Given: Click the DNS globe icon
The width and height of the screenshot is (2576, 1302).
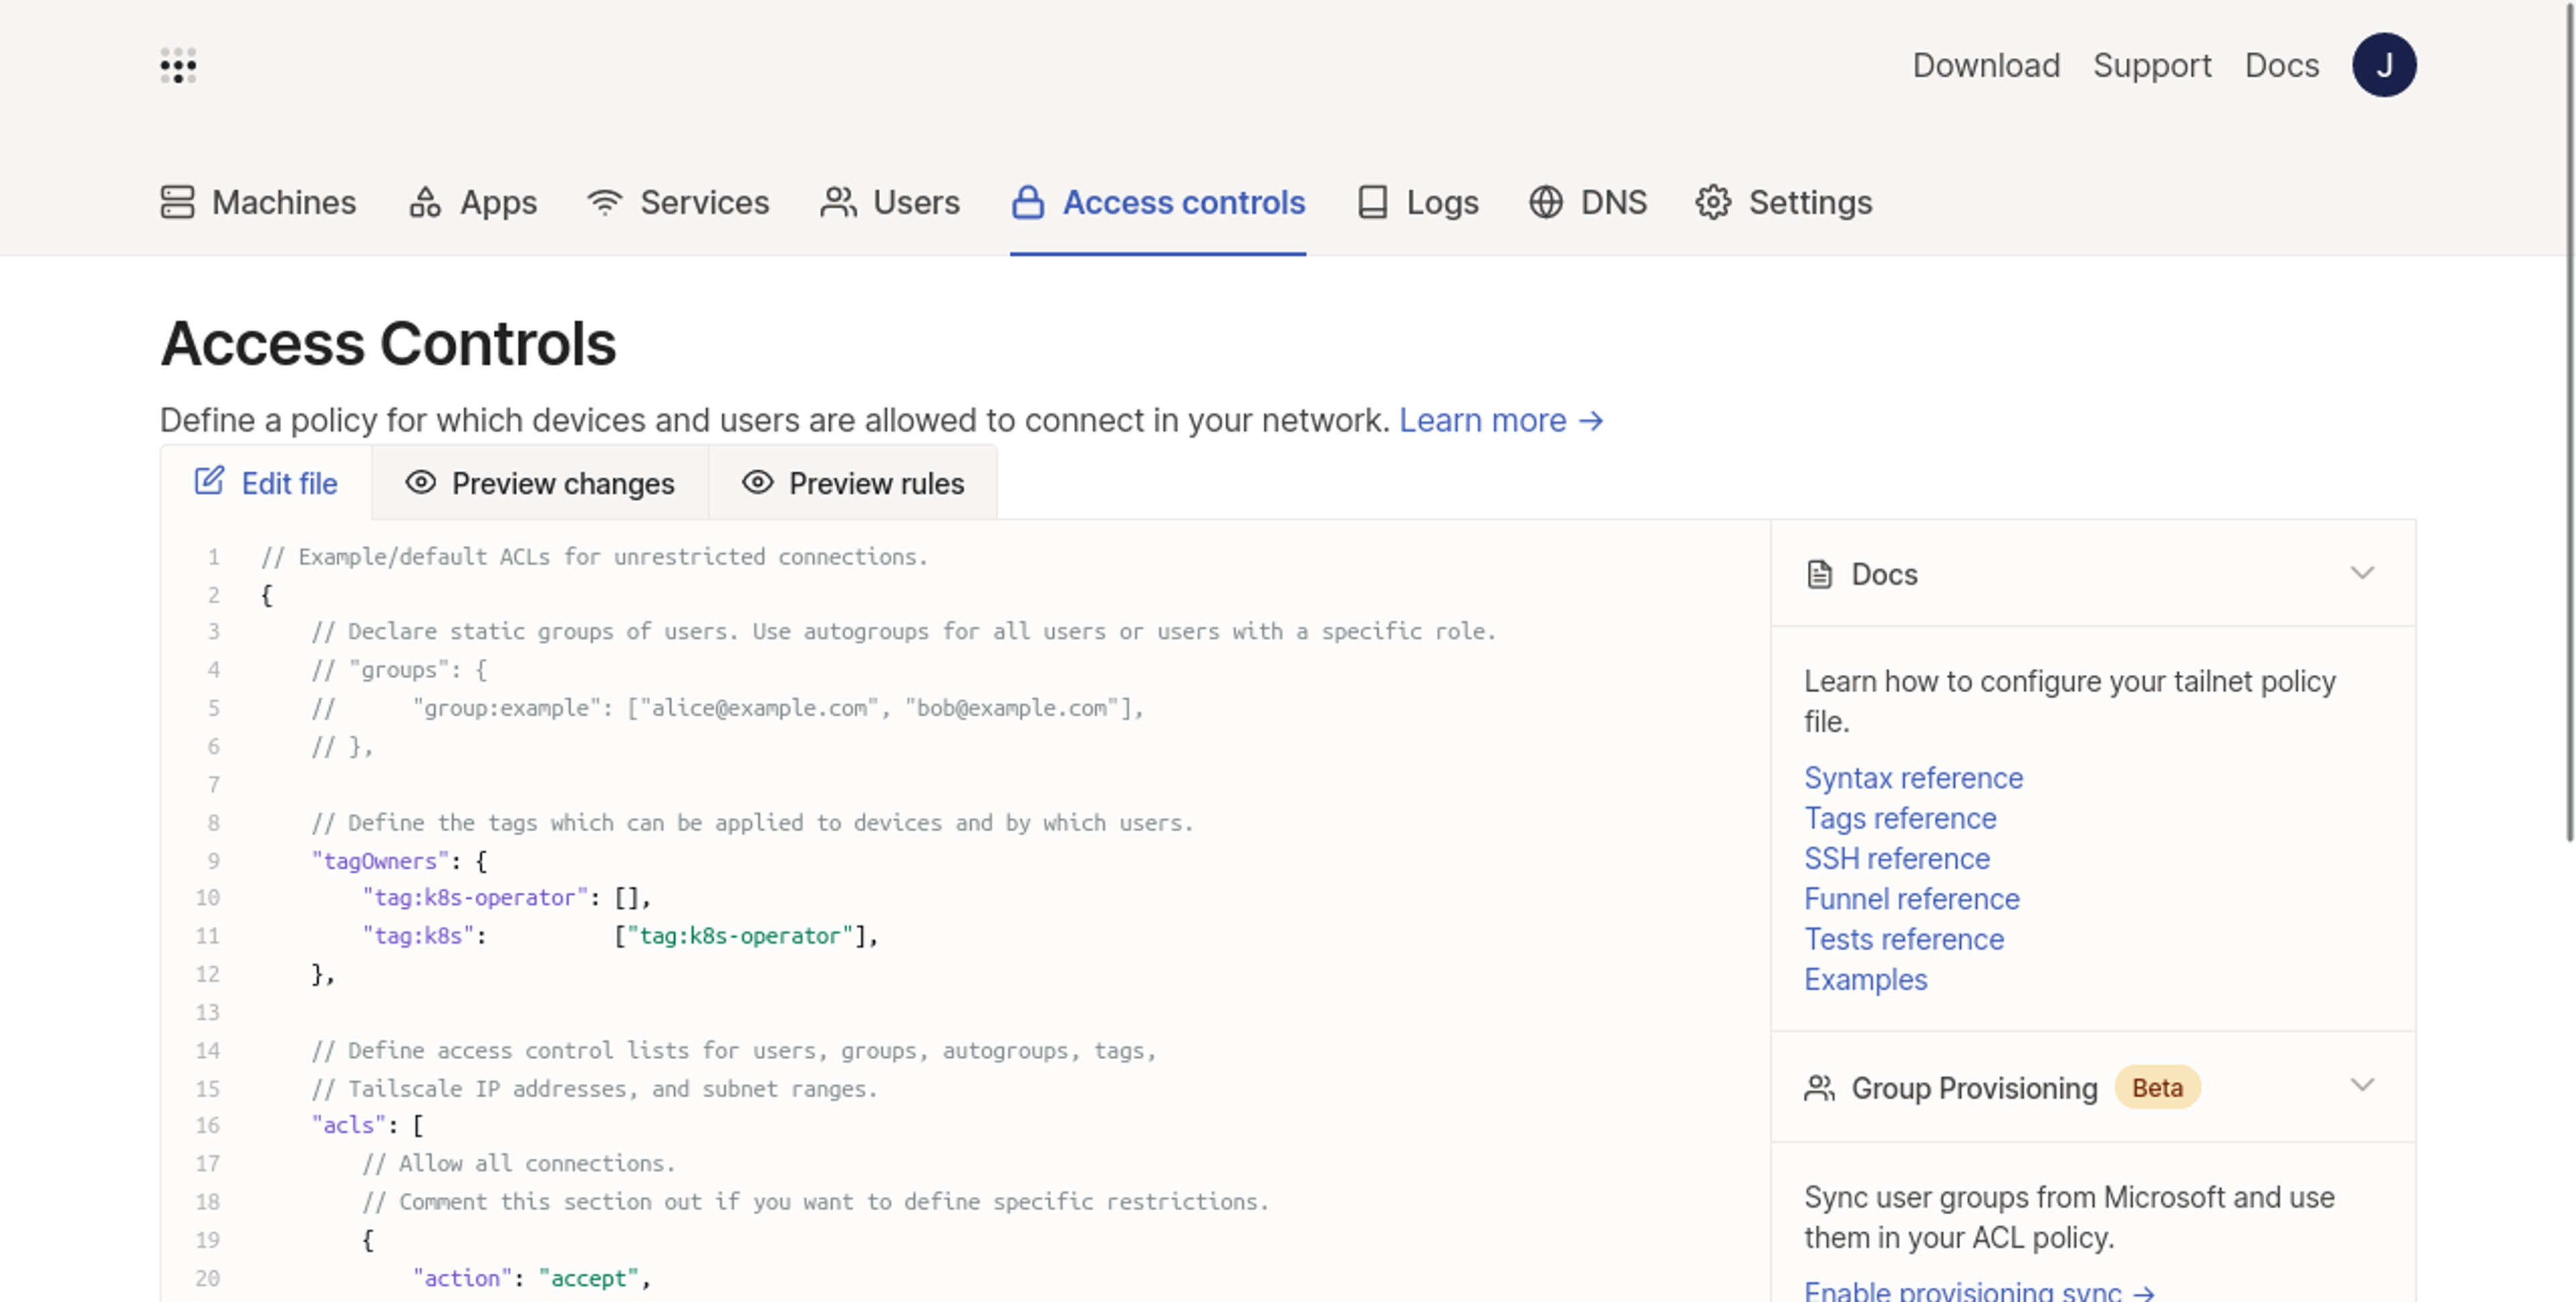Looking at the screenshot, I should pyautogui.click(x=1546, y=202).
